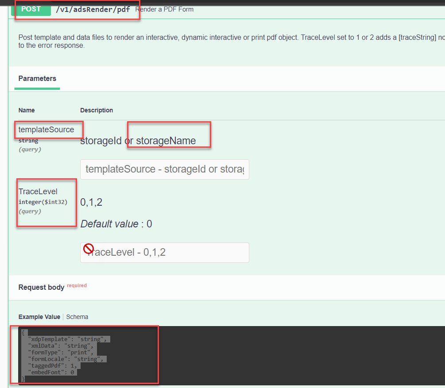Click the Request body heading
The width and height of the screenshot is (445, 388).
click(42, 287)
